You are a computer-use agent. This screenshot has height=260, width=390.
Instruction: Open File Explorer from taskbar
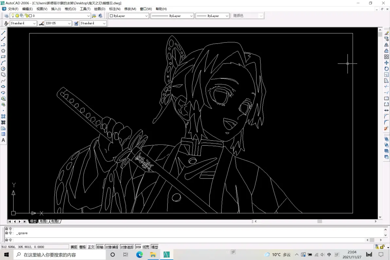click(x=153, y=254)
